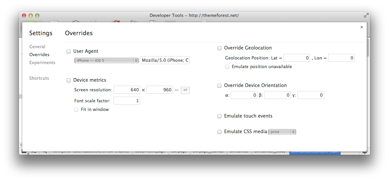Click the 'Fit in window' label
Screen dimensions: 389x181
(x=95, y=109)
